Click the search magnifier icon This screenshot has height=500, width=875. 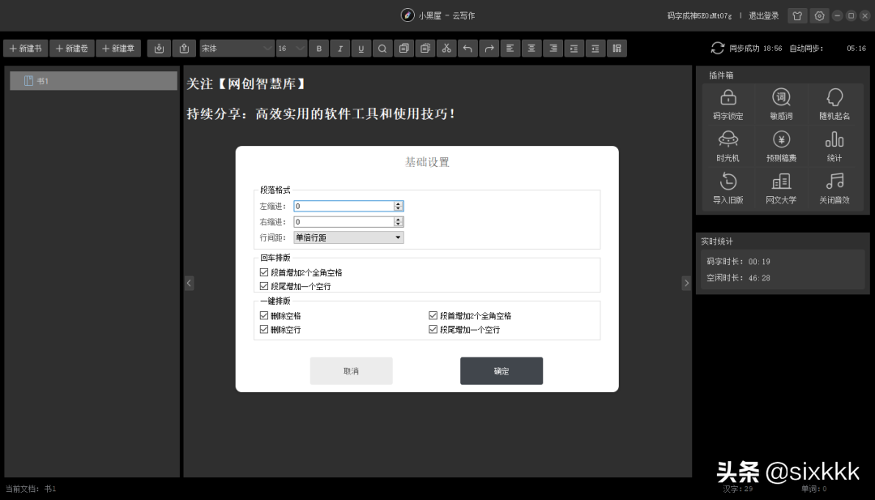tap(382, 49)
